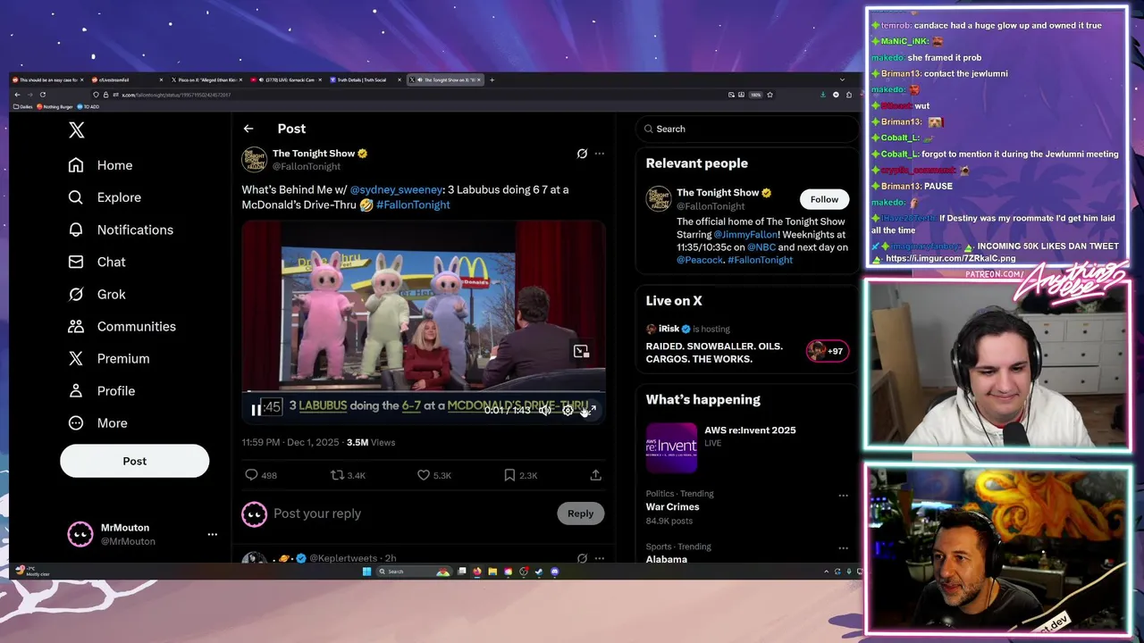Image resolution: width=1144 pixels, height=643 pixels.
Task: Open Firefox in the taskbar
Action: click(477, 572)
